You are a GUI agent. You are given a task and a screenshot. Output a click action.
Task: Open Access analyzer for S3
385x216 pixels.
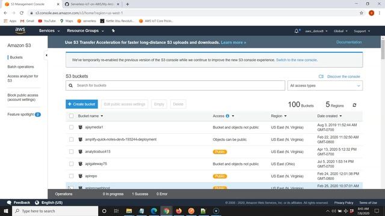(x=23, y=79)
